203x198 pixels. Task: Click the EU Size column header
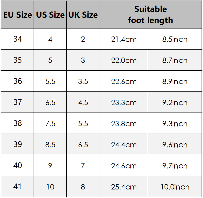17,15
